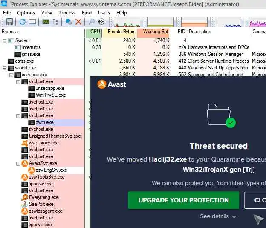Viewport: 266px width, 228px height.
Task: Click the Properties toolbar icon
Action: [69, 22]
